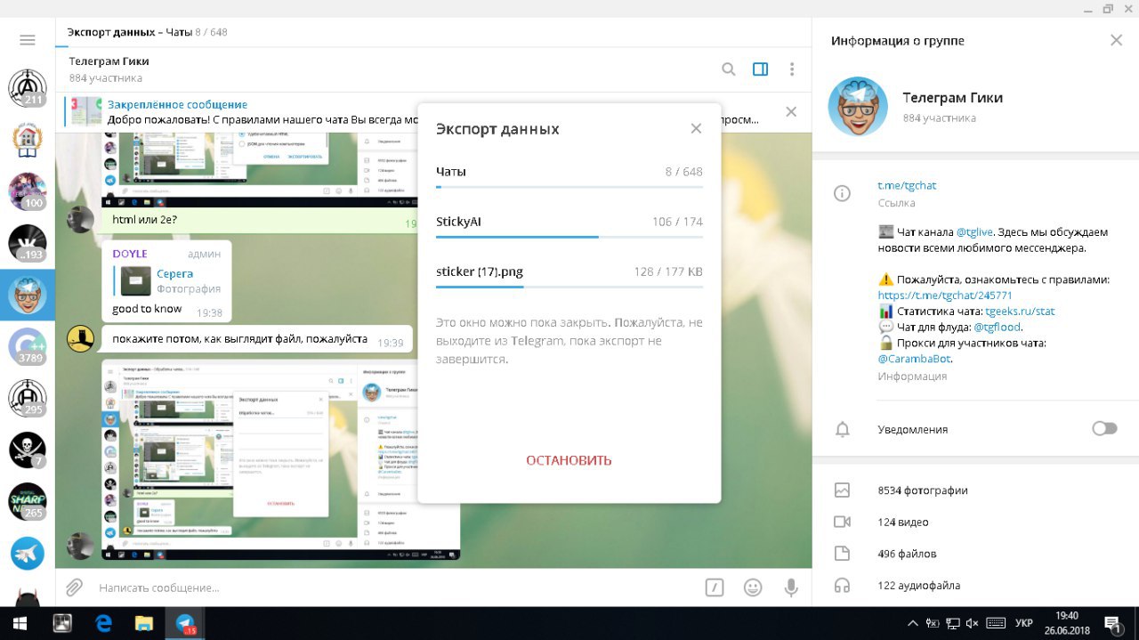Select the active Телеграм Гики chat avatar
Screen dimensions: 1139x640
point(28,295)
